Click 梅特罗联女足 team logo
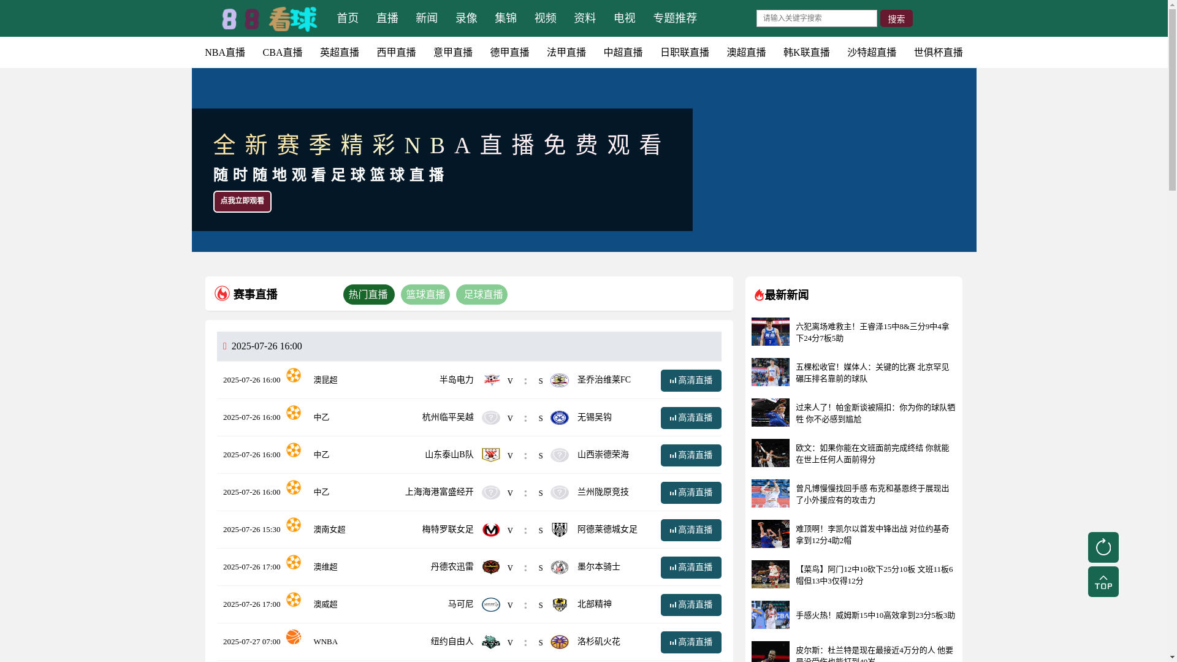Screen dimensions: 1177x662 (491, 530)
